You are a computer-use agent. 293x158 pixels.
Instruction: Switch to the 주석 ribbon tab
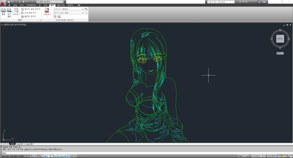click(x=22, y=5)
